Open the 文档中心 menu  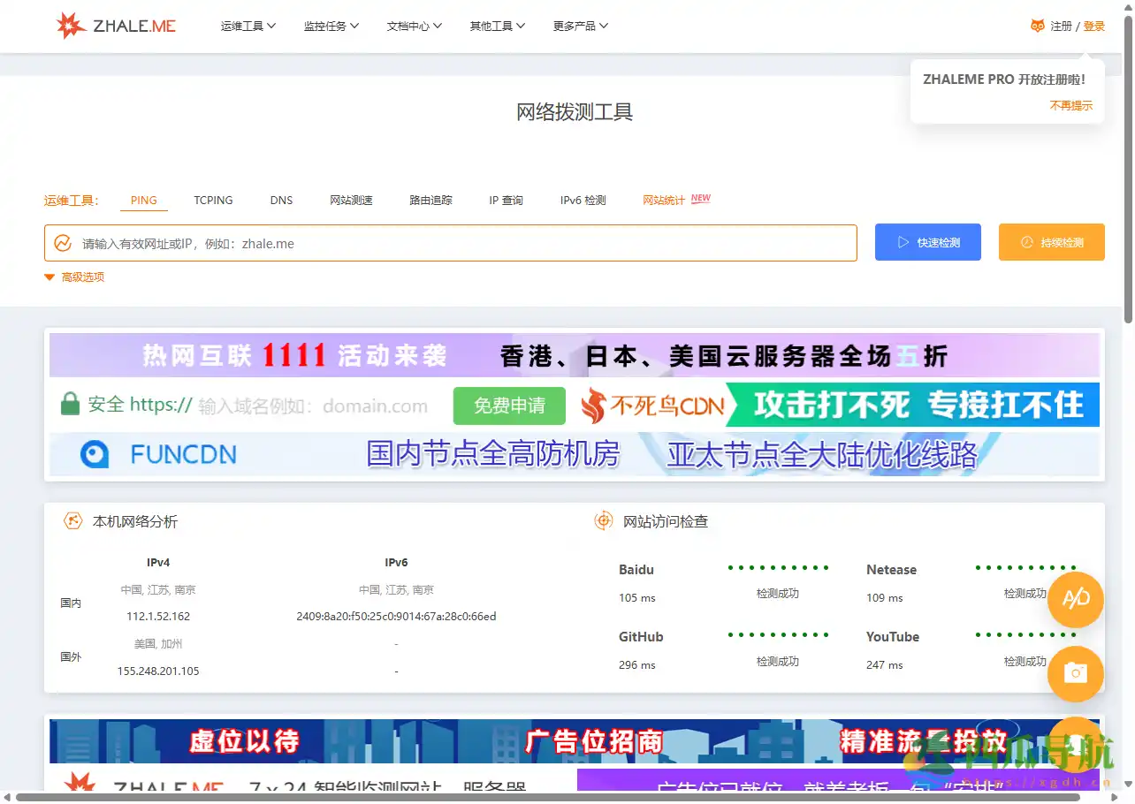pos(414,26)
